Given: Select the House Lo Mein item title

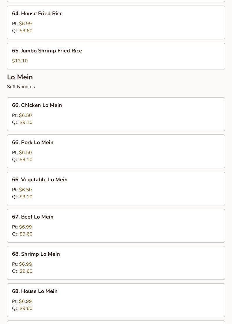Looking at the screenshot, I should 35,291.
